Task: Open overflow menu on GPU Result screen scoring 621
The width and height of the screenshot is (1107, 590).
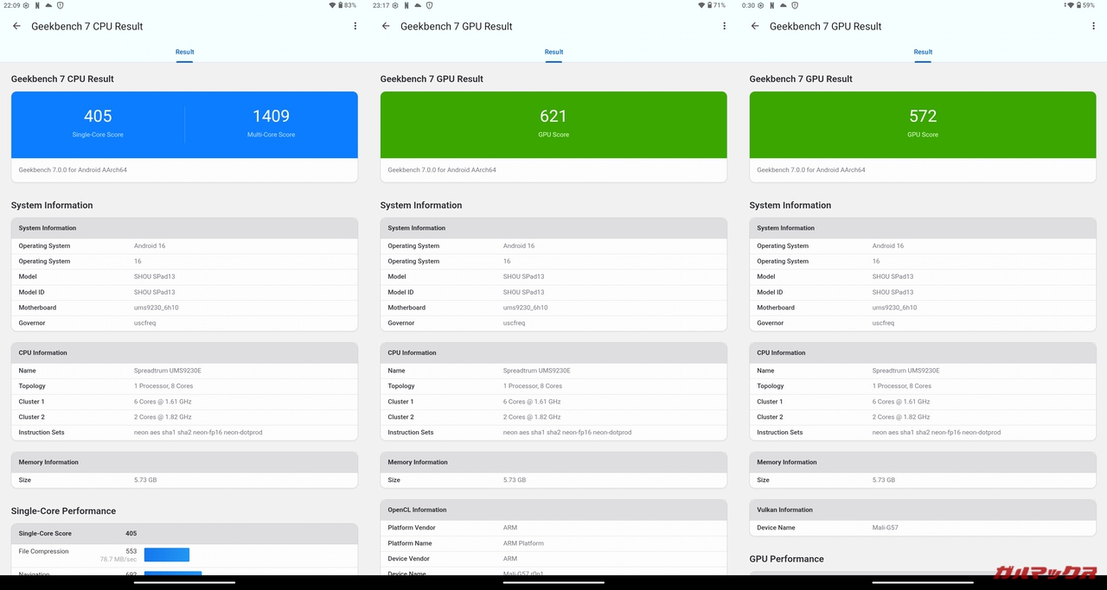Action: [x=725, y=26]
